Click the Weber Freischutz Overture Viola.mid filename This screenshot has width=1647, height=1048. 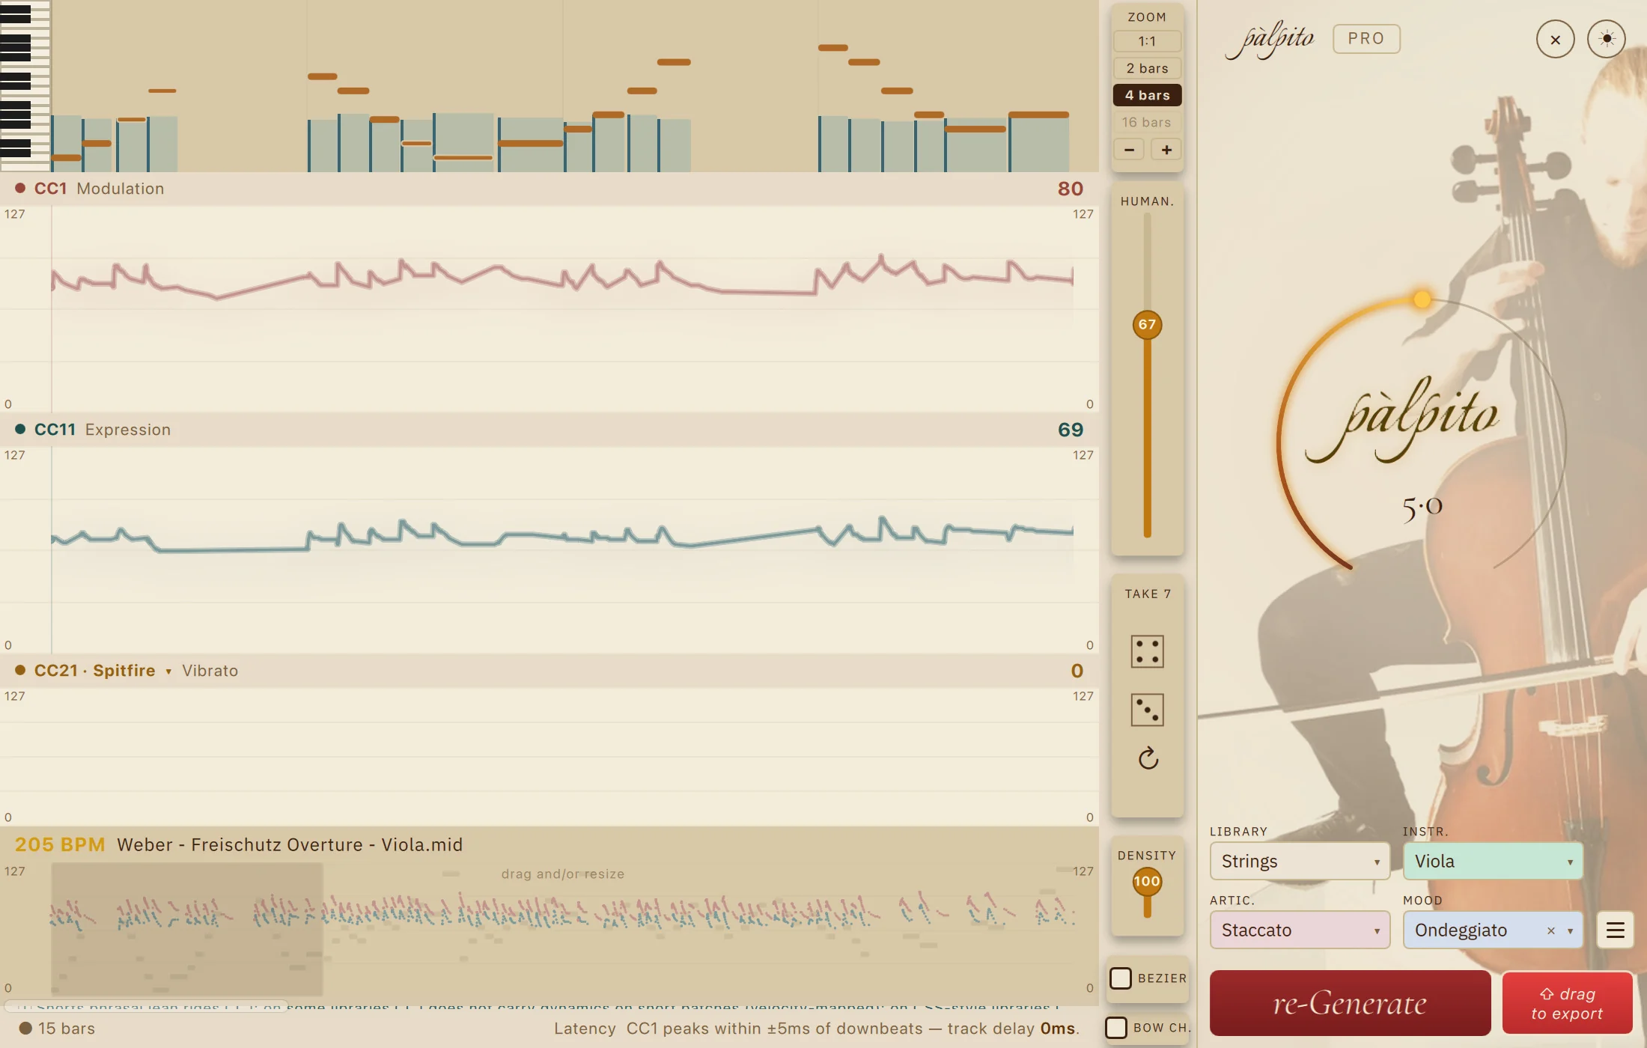pos(290,844)
